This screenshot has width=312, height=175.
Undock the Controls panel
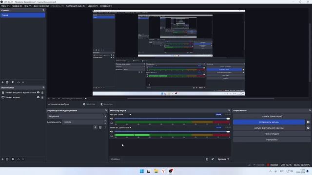tap(310, 110)
